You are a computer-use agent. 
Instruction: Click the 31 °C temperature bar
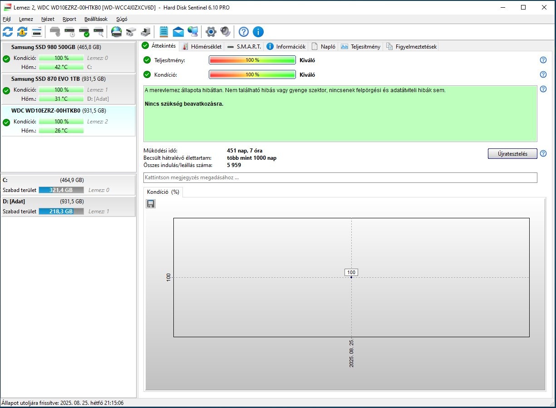click(61, 99)
